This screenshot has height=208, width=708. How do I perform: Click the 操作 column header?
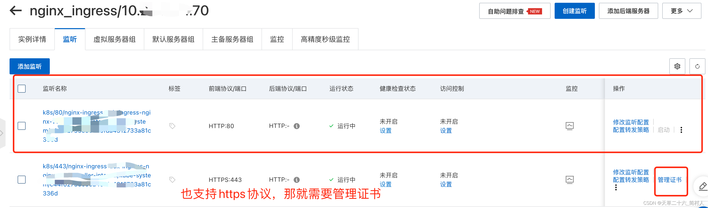[x=619, y=88]
